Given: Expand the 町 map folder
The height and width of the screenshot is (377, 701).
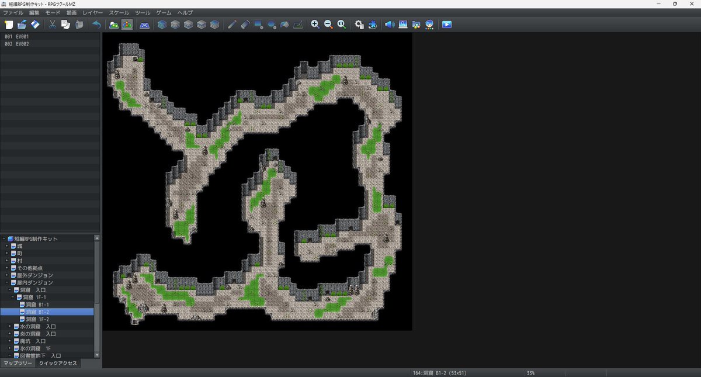Looking at the screenshot, I should pyautogui.click(x=8, y=254).
